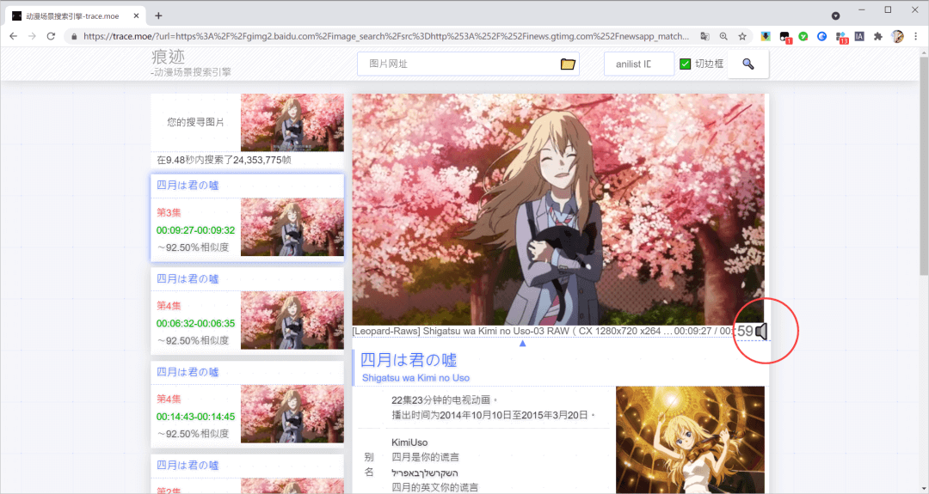Click the ~92.50%相似度 in 第3集 result
The width and height of the screenshot is (929, 494).
194,247
